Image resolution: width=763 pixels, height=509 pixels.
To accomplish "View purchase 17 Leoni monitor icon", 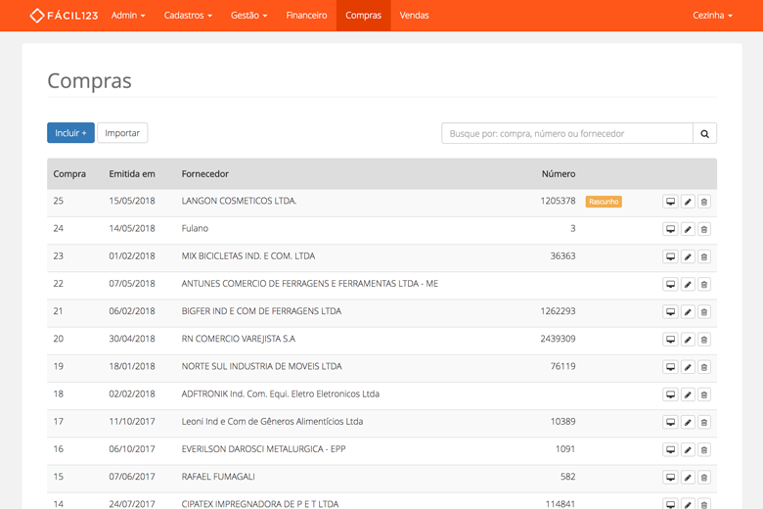I will [x=670, y=422].
